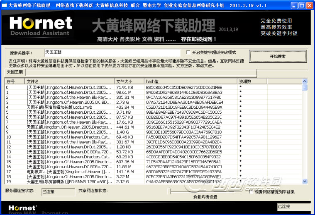315x215 pixels.
Task: Click hash starting with C4A42A5E
Action: coord(184,182)
